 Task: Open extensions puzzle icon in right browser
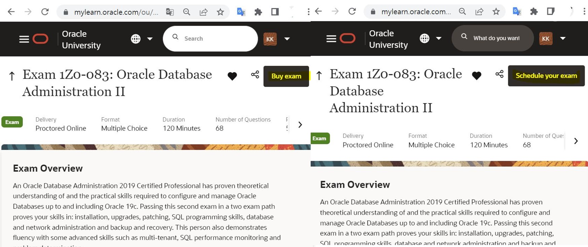click(534, 11)
